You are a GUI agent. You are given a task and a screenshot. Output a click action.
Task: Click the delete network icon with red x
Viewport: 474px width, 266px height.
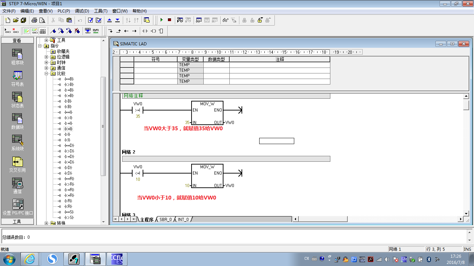15,31
